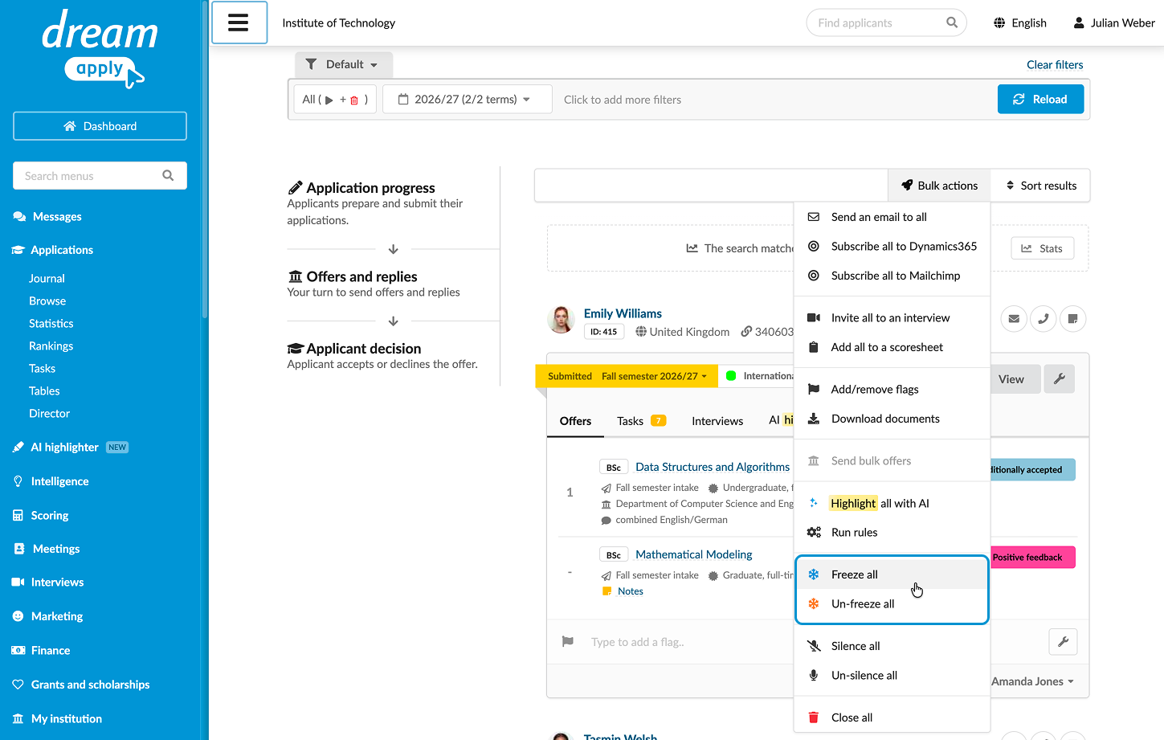Open the hamburger menu button
This screenshot has height=740, width=1164.
(239, 22)
